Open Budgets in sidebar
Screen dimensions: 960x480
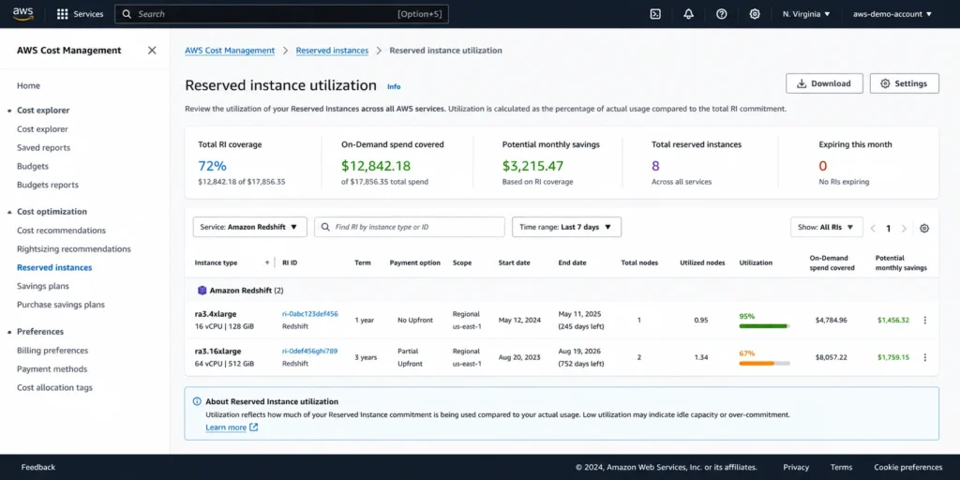33,166
